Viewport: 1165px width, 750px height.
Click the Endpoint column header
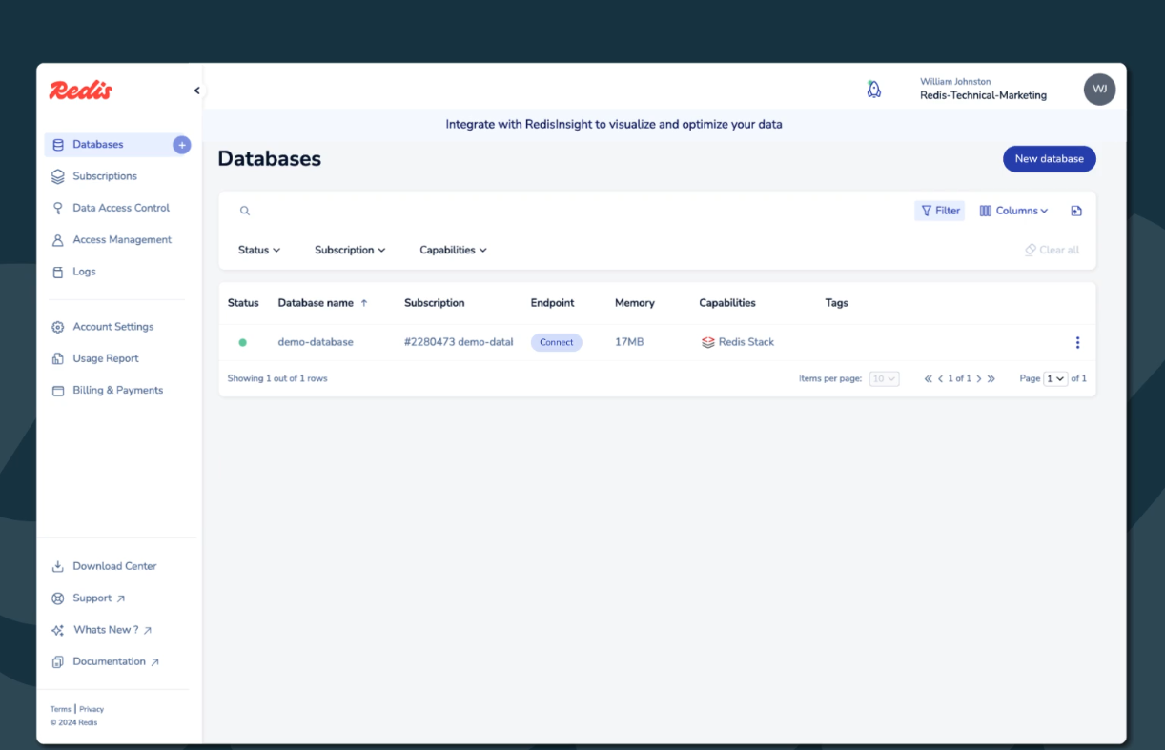tap(553, 303)
